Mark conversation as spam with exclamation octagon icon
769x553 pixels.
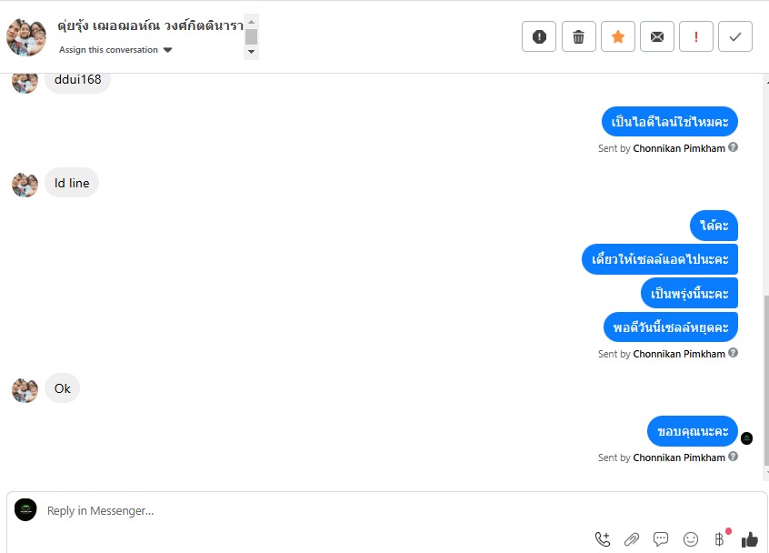[x=538, y=36]
